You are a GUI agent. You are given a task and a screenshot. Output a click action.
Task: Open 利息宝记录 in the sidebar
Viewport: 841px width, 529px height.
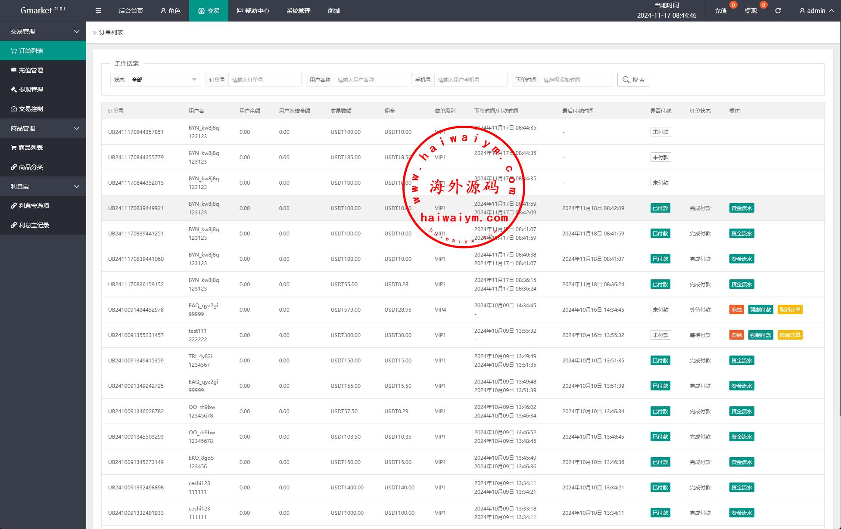(34, 225)
